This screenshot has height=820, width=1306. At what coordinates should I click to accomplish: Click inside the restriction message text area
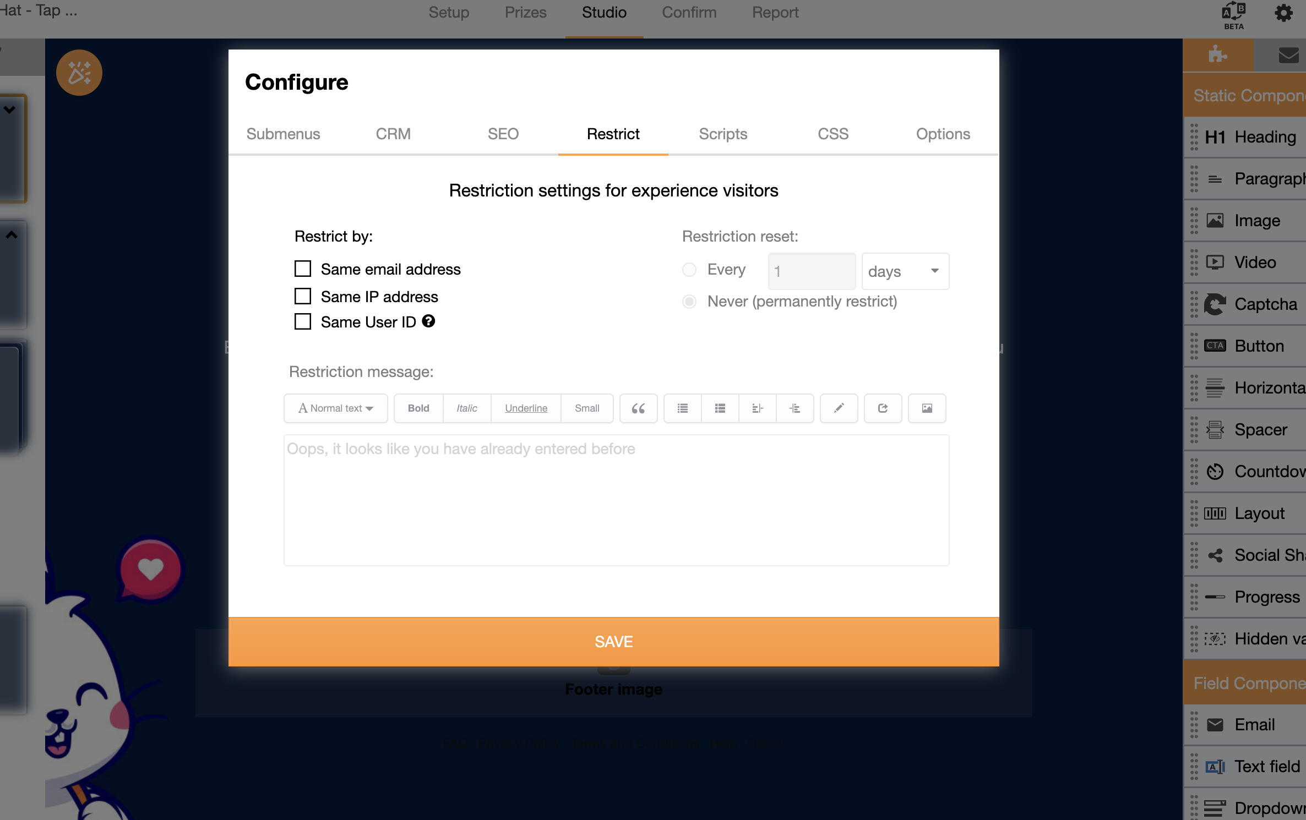pyautogui.click(x=617, y=500)
